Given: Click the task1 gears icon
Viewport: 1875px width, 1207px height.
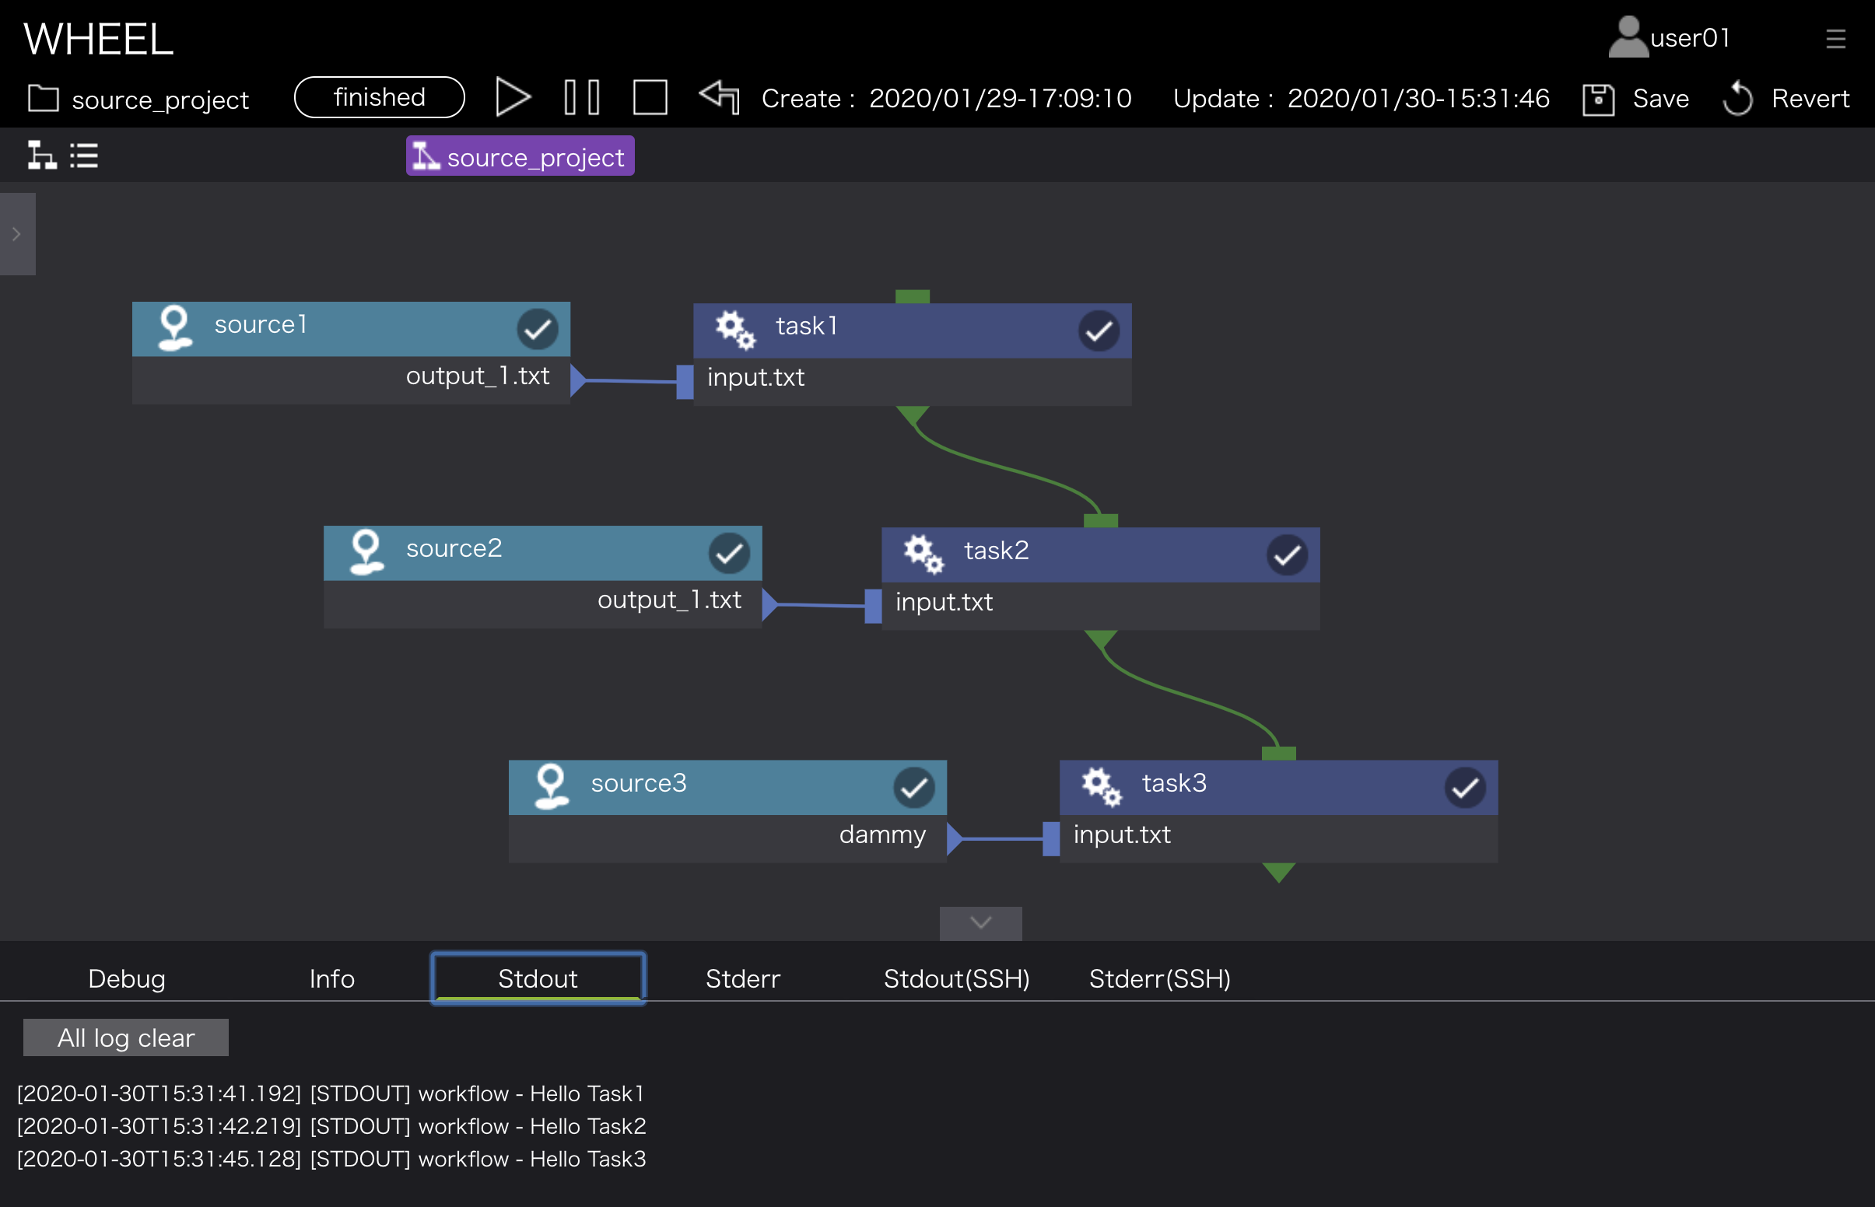Looking at the screenshot, I should coord(734,329).
